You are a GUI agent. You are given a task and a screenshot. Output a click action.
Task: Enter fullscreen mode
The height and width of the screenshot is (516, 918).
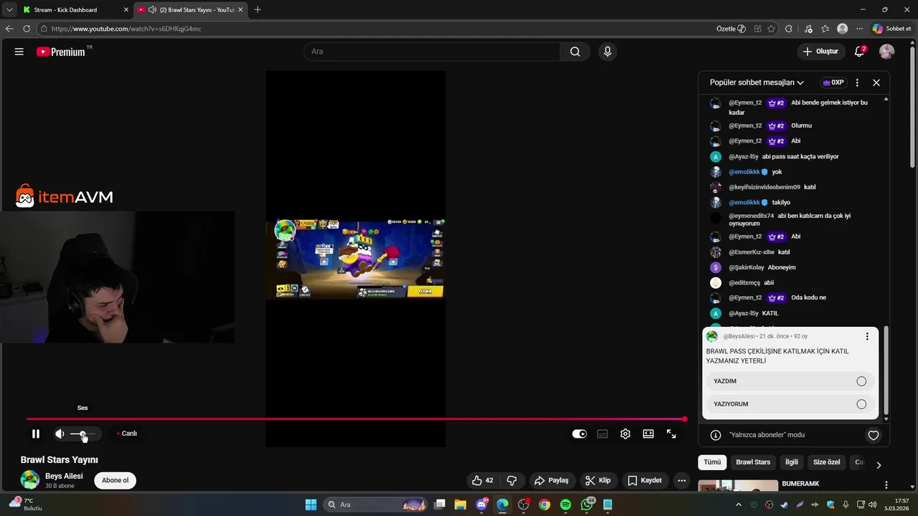[x=671, y=434]
